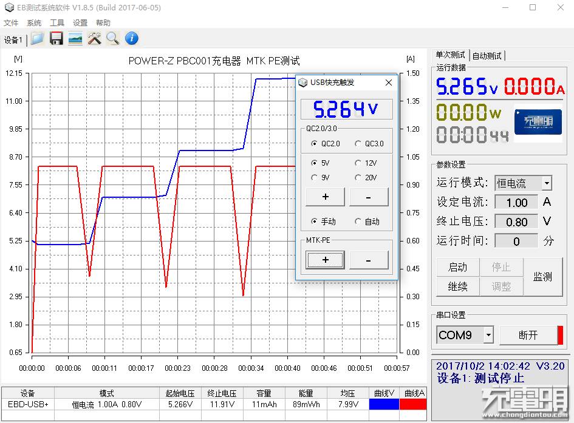Switch to the 自动测试 tab
574x423 pixels.
coord(487,56)
